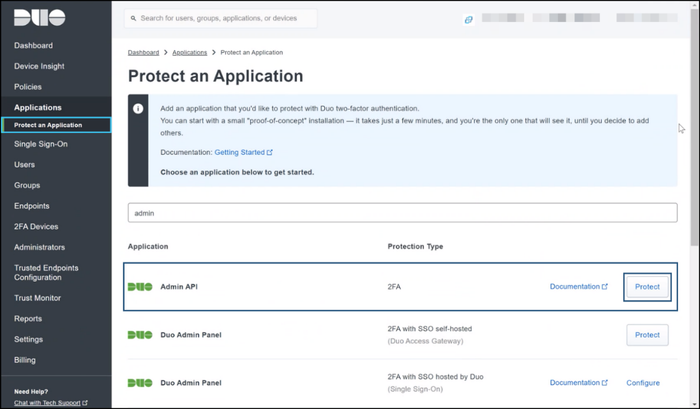Open Billing in the sidebar
Screen dimensions: 700x409
pyautogui.click(x=25, y=360)
